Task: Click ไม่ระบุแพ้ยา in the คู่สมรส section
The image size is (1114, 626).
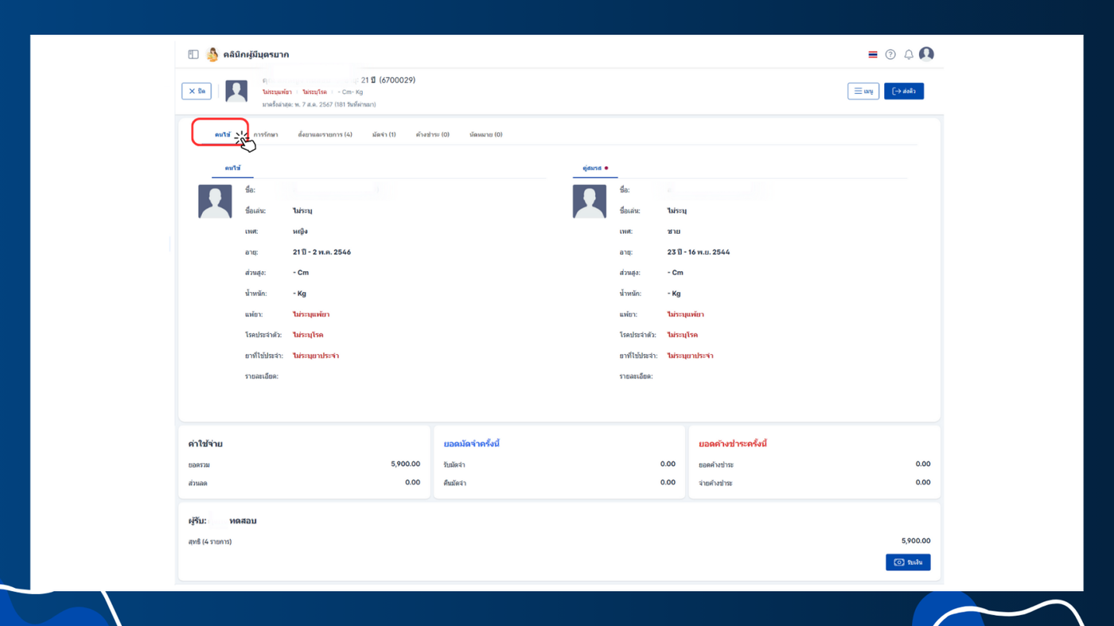Action: point(686,314)
